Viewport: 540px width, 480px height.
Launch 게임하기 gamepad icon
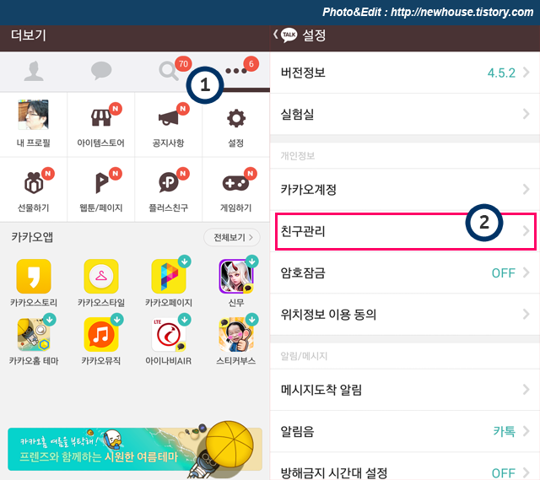point(235,183)
